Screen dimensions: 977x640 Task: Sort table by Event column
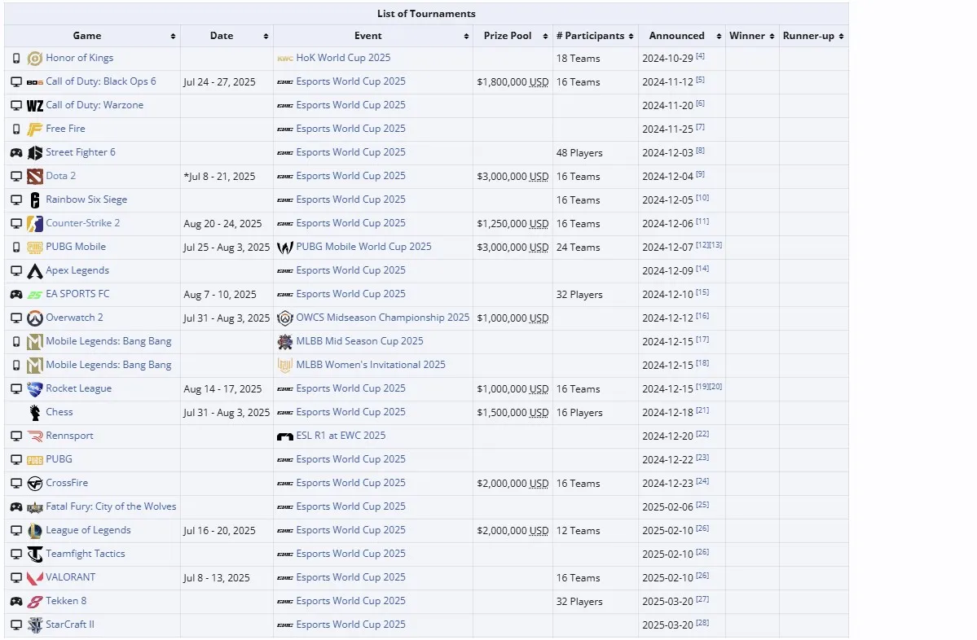[466, 36]
